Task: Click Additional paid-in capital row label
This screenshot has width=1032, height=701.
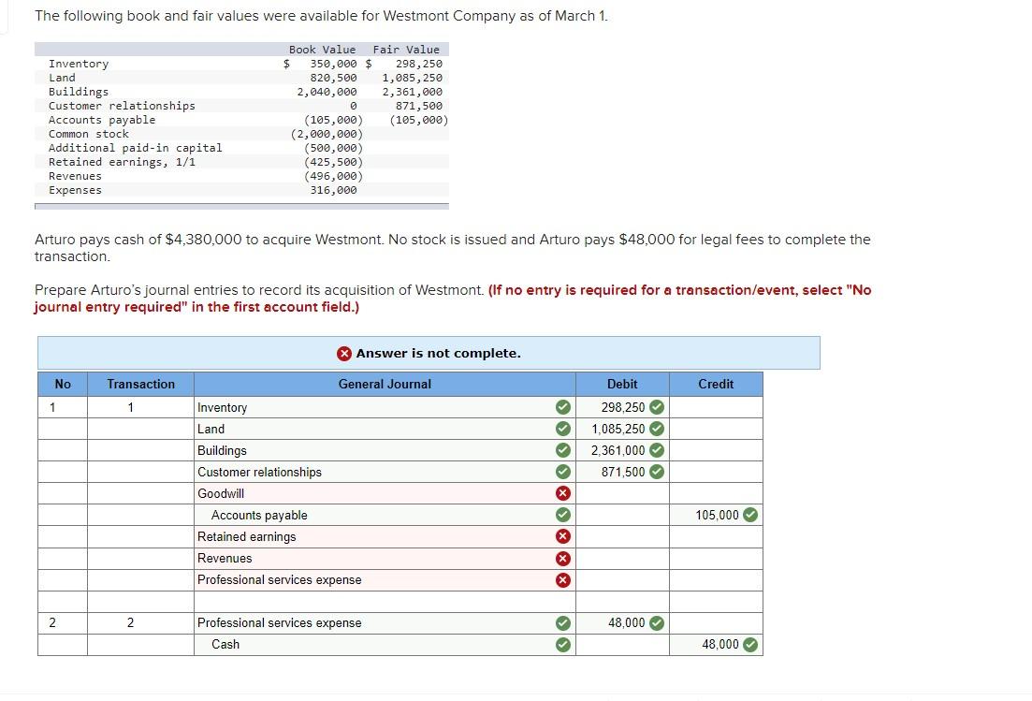Action: click(135, 148)
